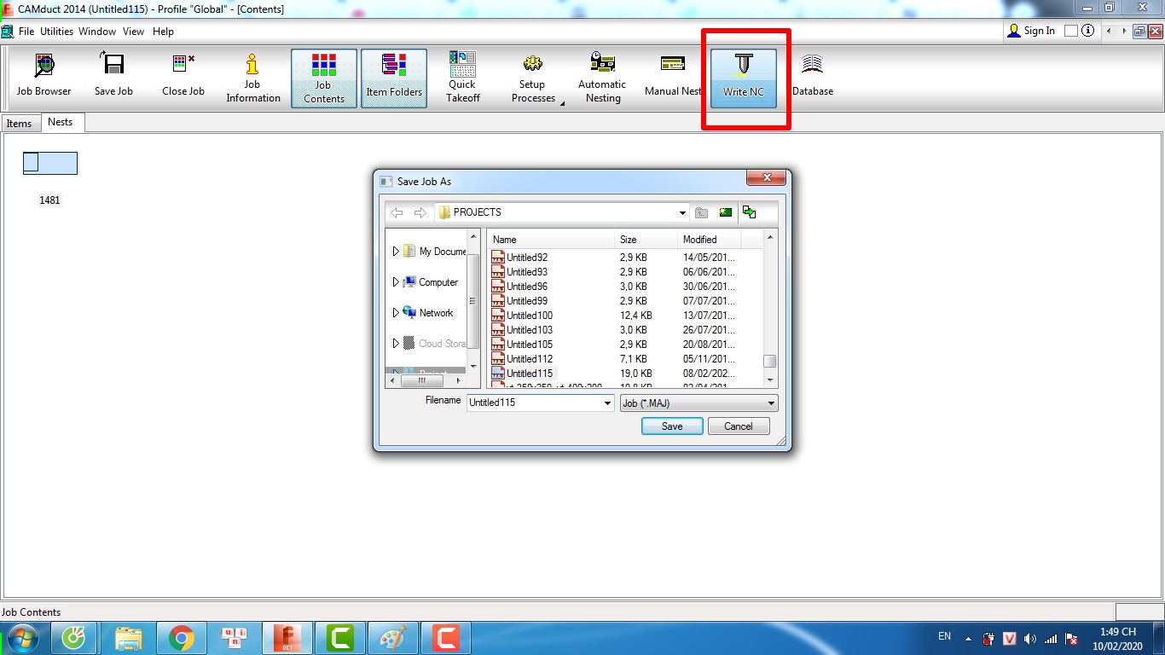The image size is (1165, 655).
Task: Expand the Setup Processes dropdown arrow
Action: click(562, 102)
